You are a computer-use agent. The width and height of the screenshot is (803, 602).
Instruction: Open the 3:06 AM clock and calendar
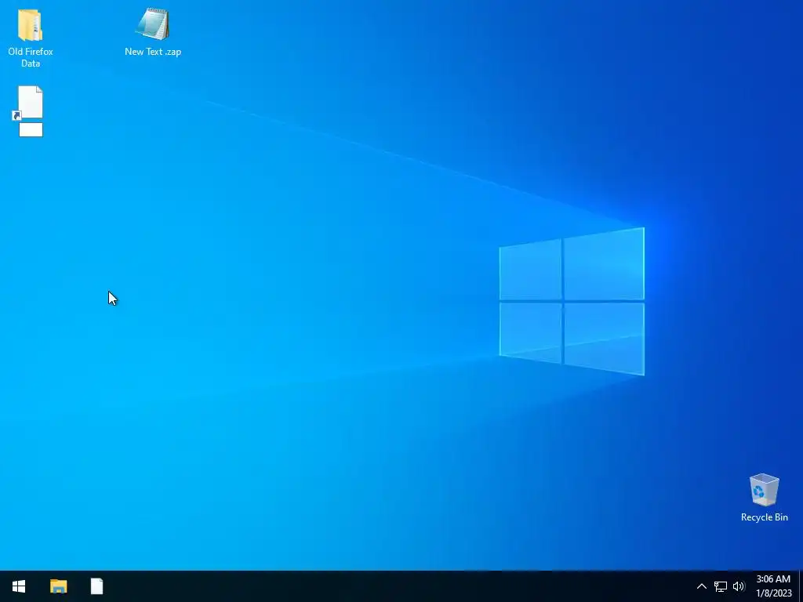tap(773, 586)
